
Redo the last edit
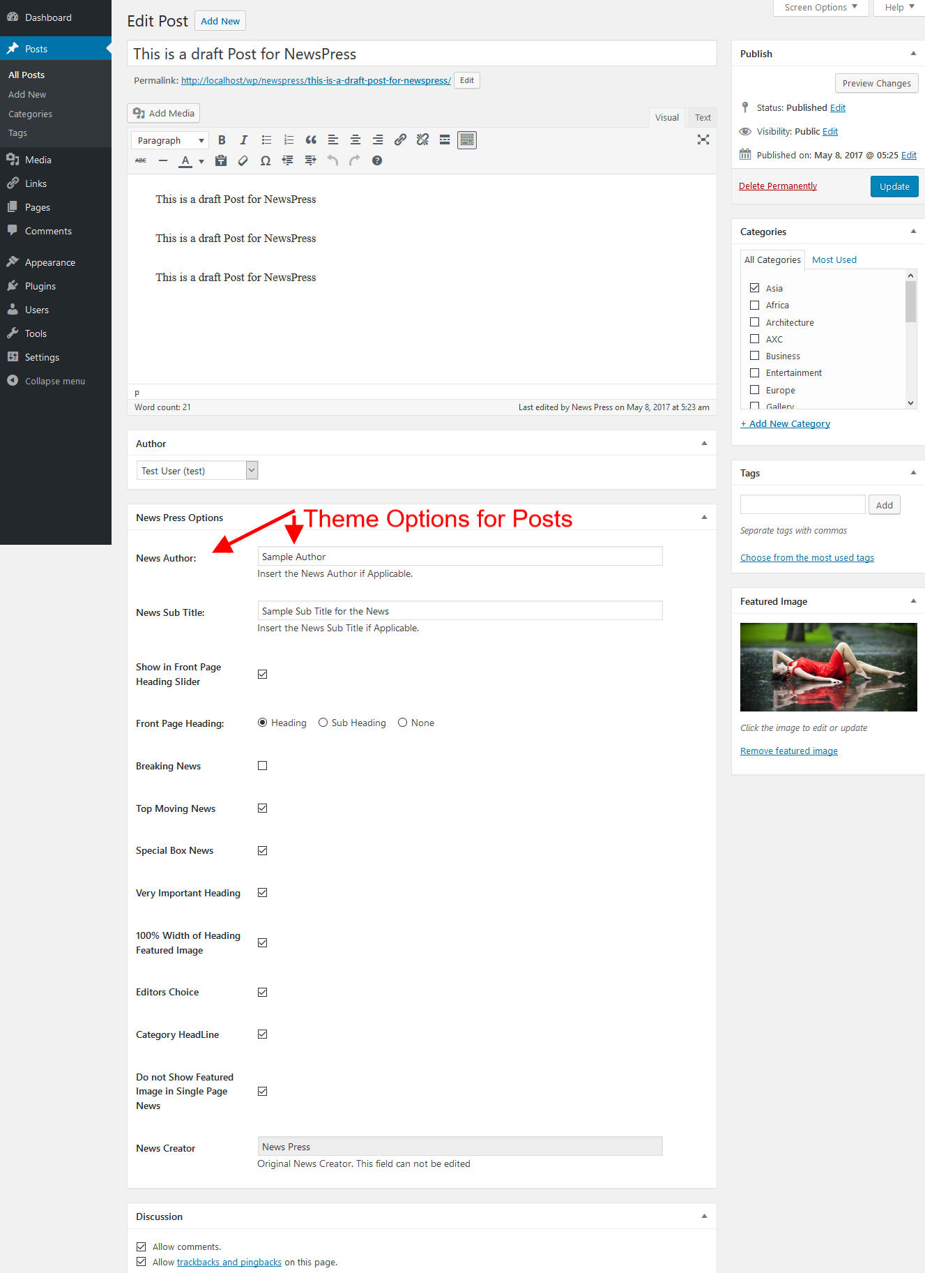pos(355,160)
